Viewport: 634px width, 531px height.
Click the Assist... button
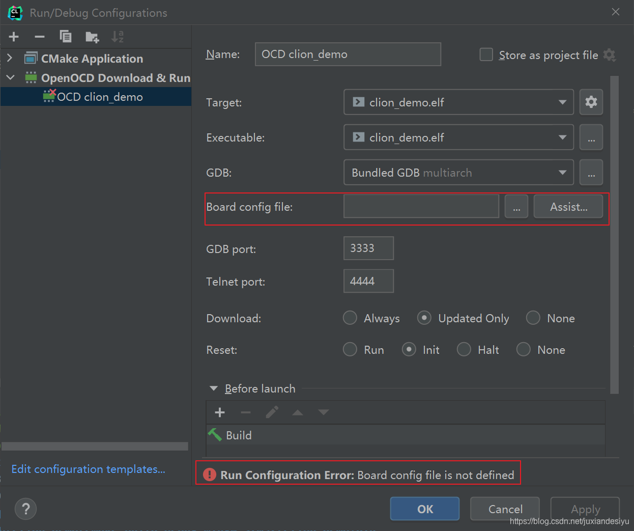(568, 207)
